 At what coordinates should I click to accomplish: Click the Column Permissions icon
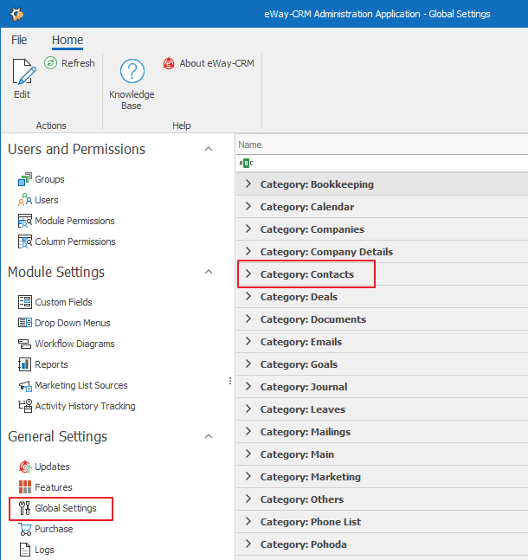tap(24, 241)
